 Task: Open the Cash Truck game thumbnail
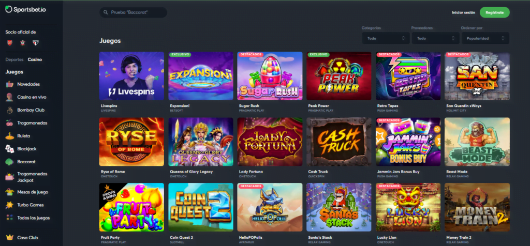point(339,142)
